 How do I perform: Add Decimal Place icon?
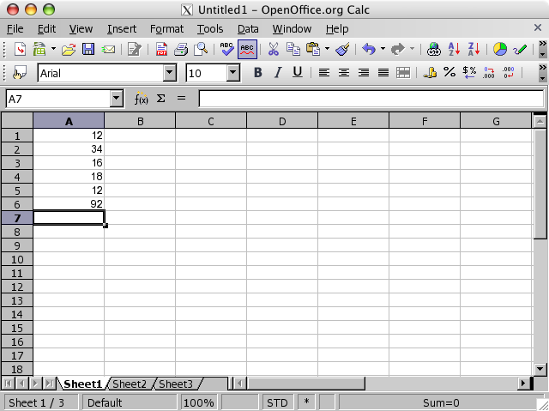tap(489, 72)
